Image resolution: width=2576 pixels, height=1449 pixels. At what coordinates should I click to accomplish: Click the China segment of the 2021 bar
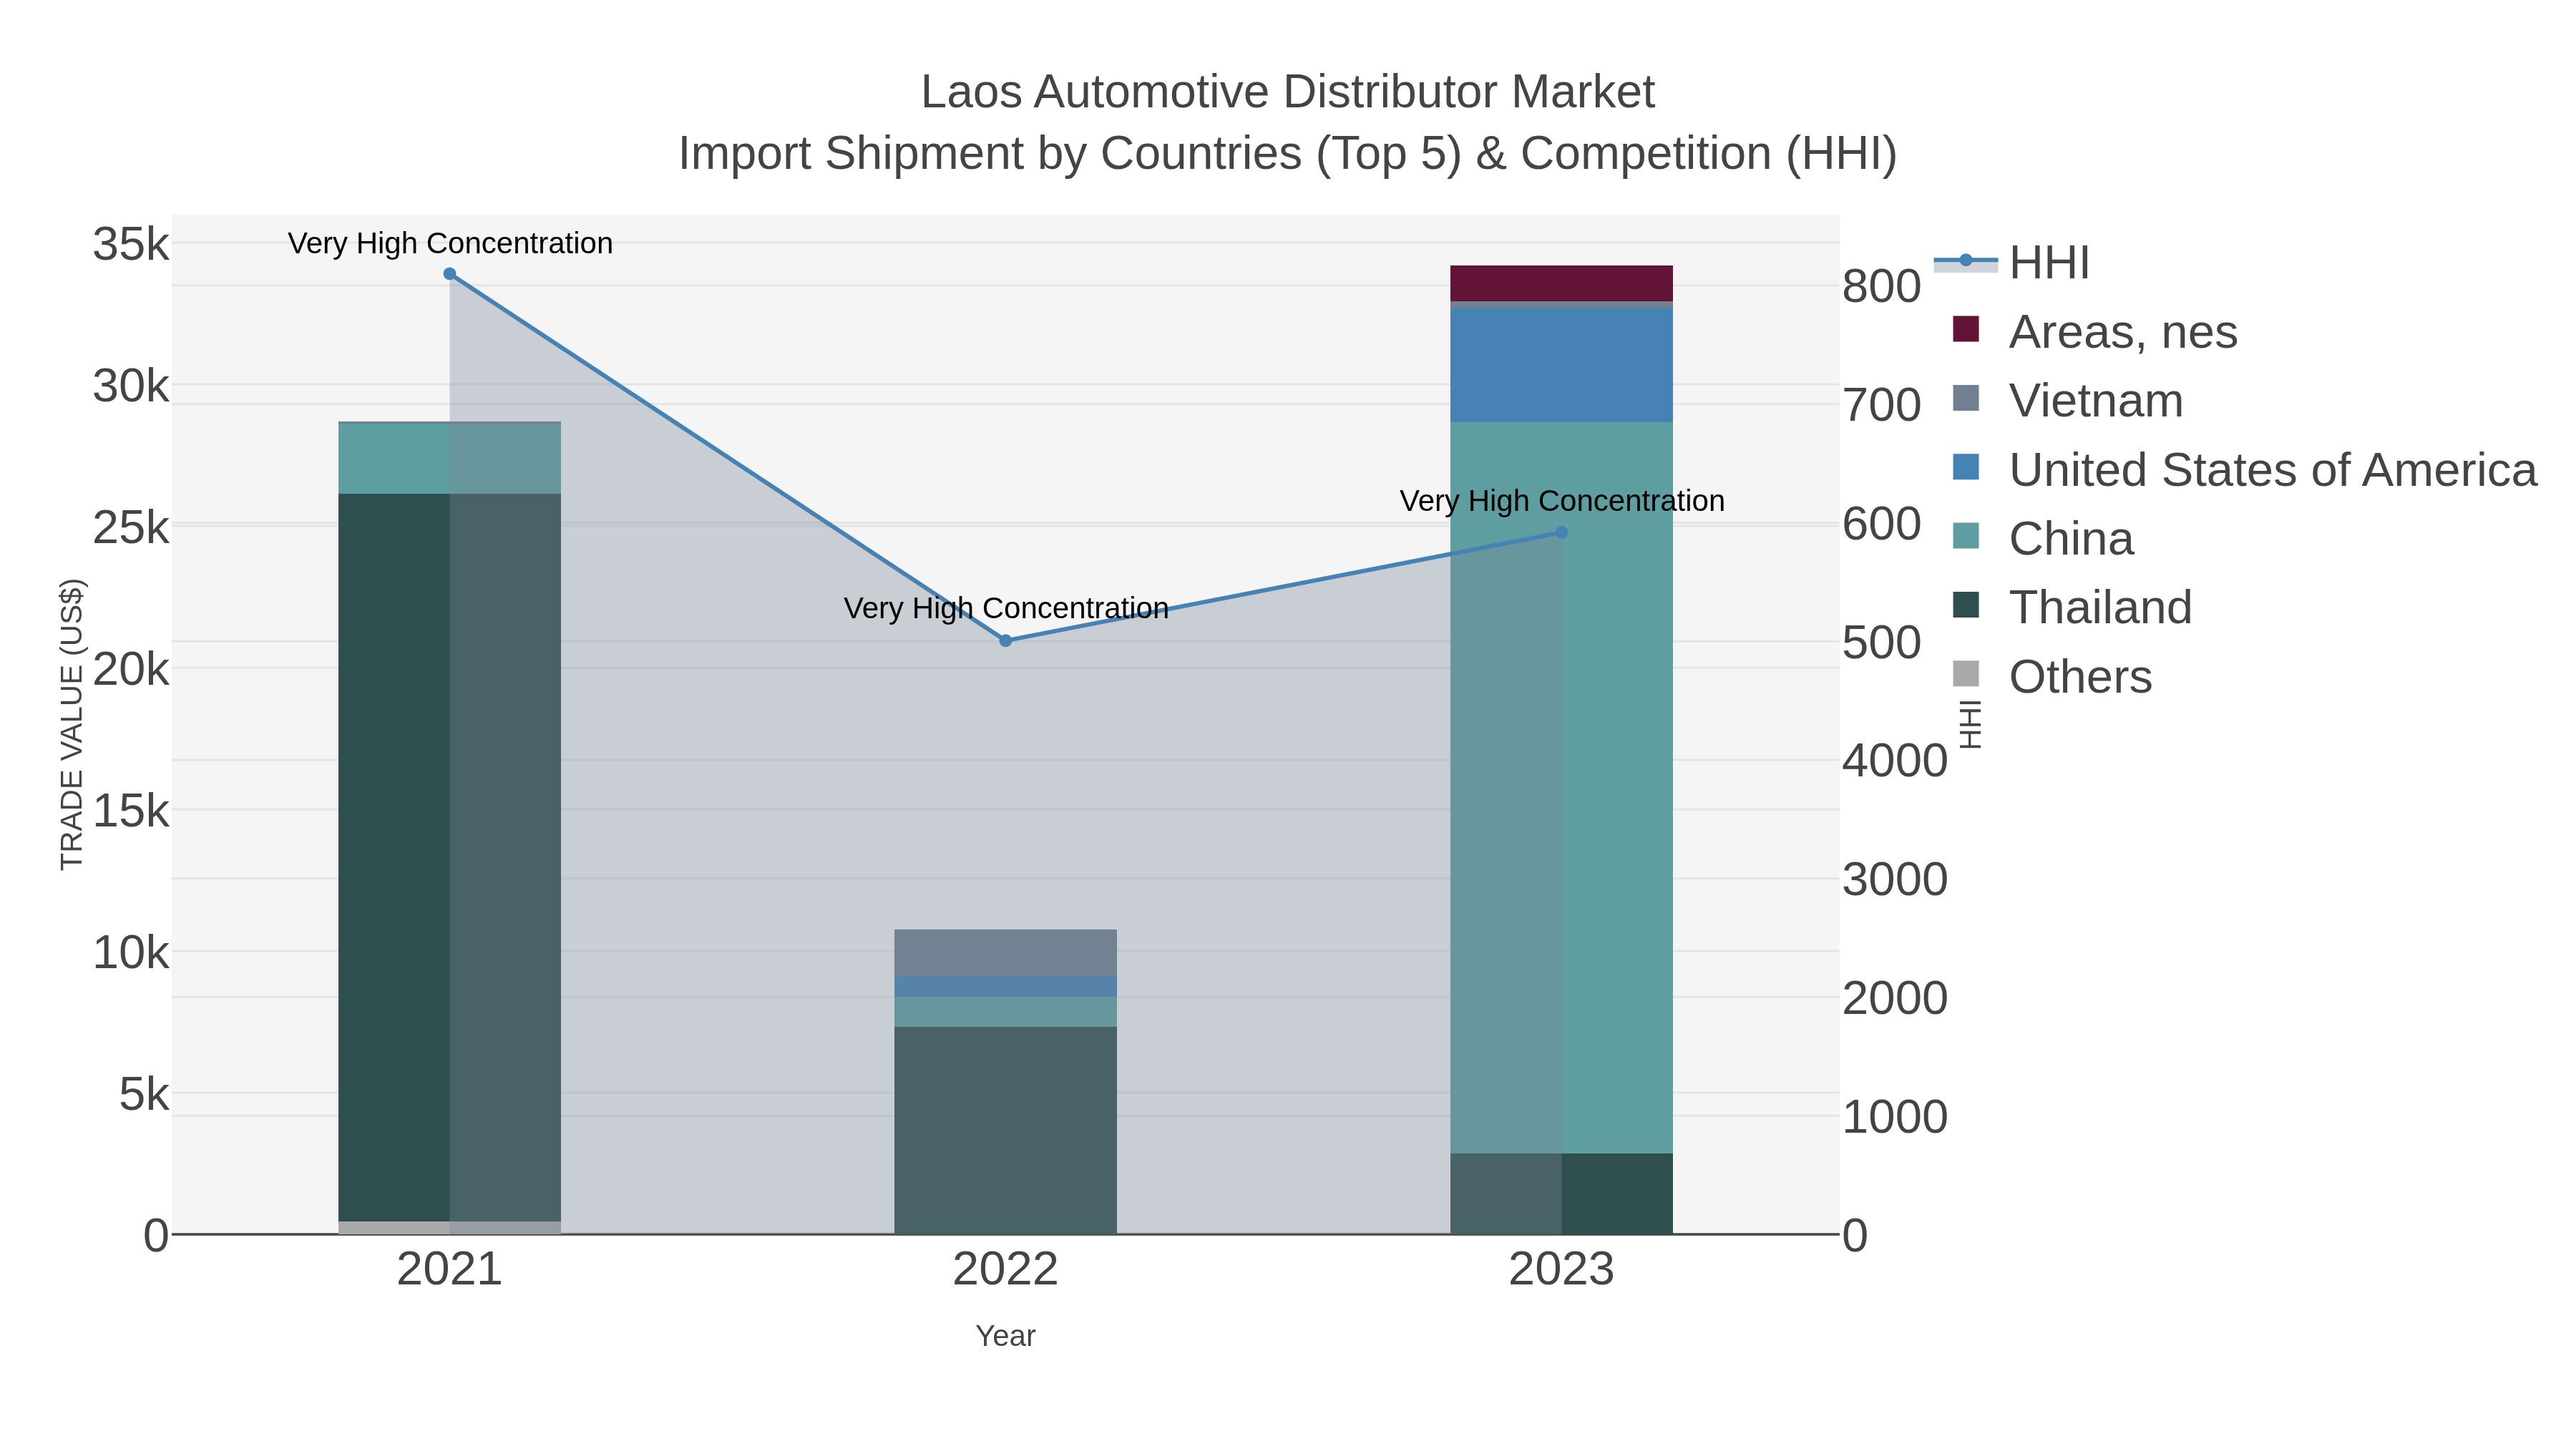tap(449, 458)
